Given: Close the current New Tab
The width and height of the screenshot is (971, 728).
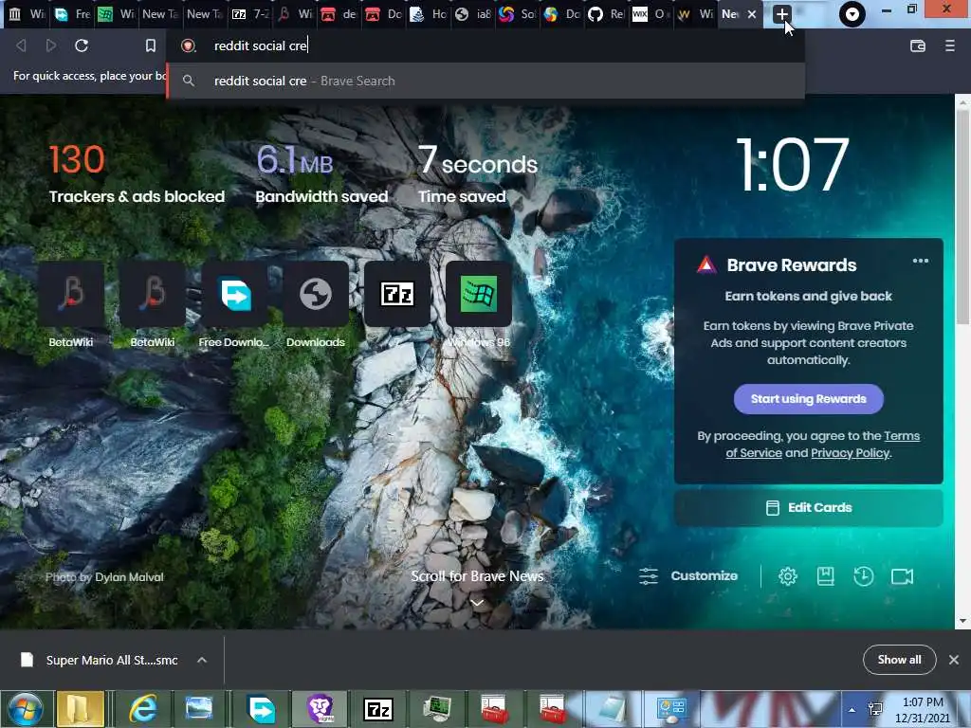Looking at the screenshot, I should coord(752,13).
